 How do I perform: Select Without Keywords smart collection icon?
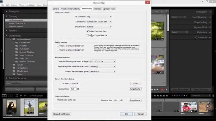pos(17,62)
